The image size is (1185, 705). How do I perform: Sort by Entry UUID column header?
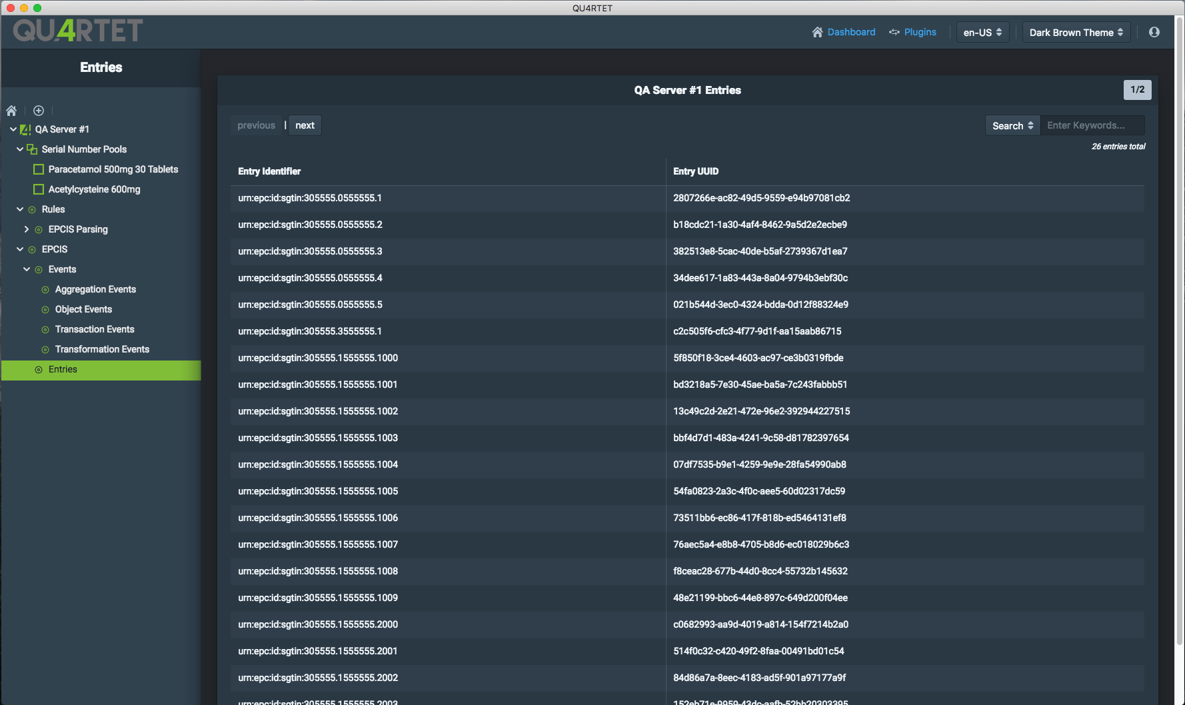(696, 171)
